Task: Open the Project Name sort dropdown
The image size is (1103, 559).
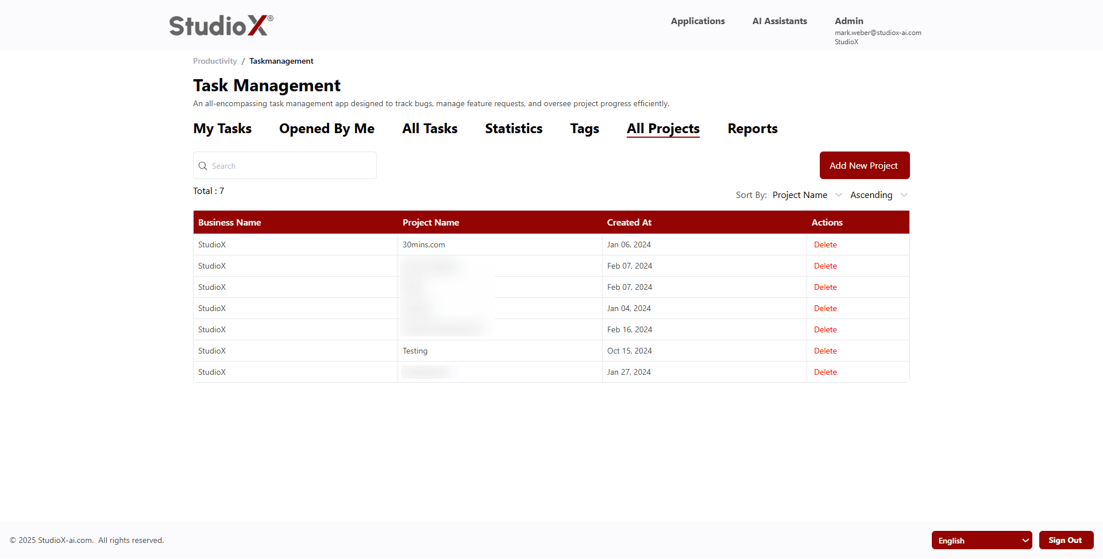Action: [x=807, y=195]
